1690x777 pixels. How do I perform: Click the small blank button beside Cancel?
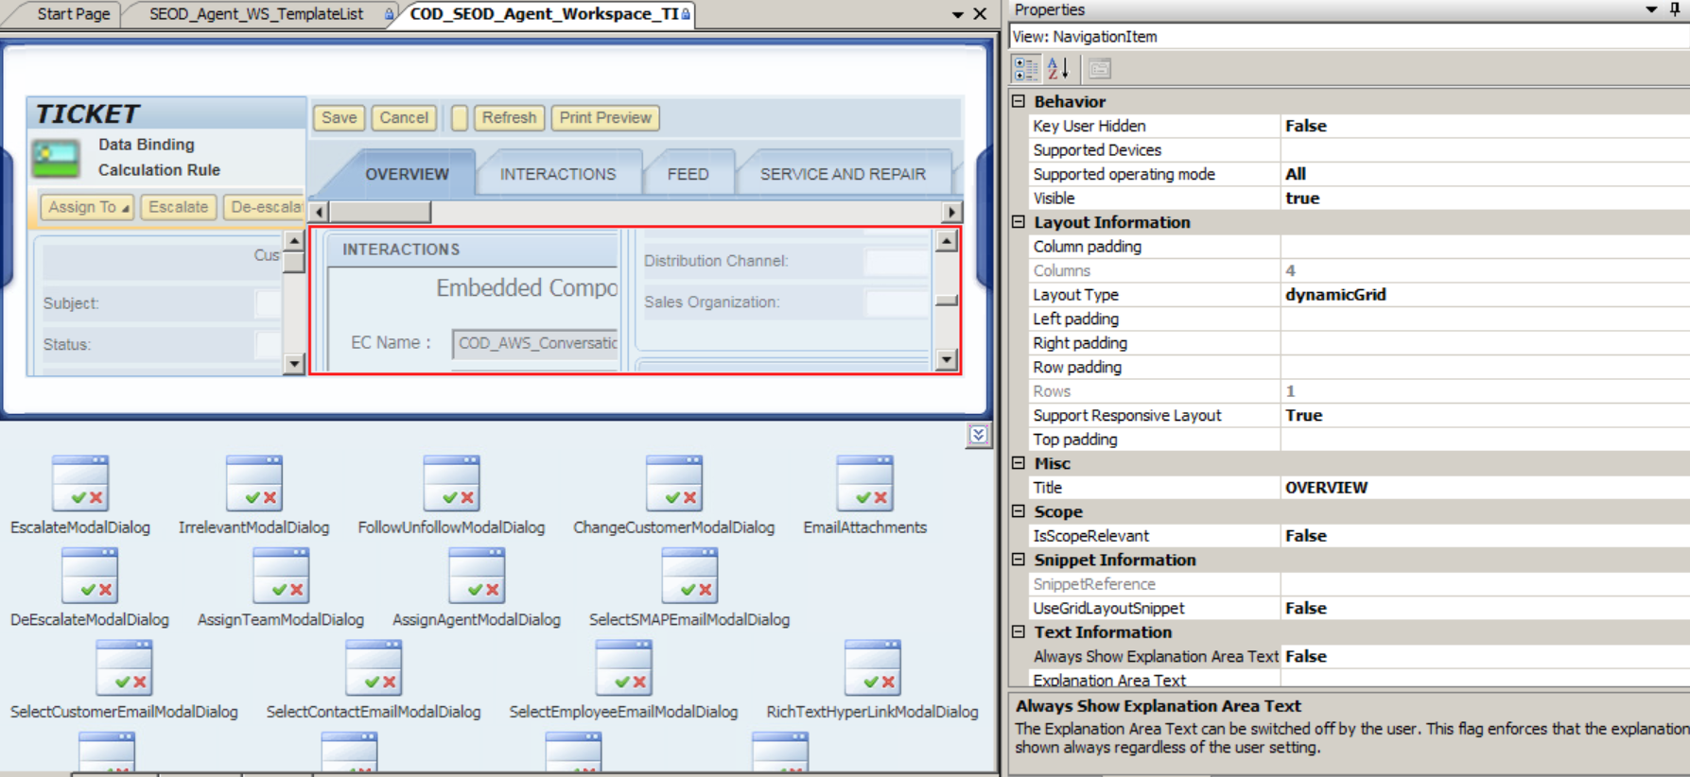click(x=460, y=117)
